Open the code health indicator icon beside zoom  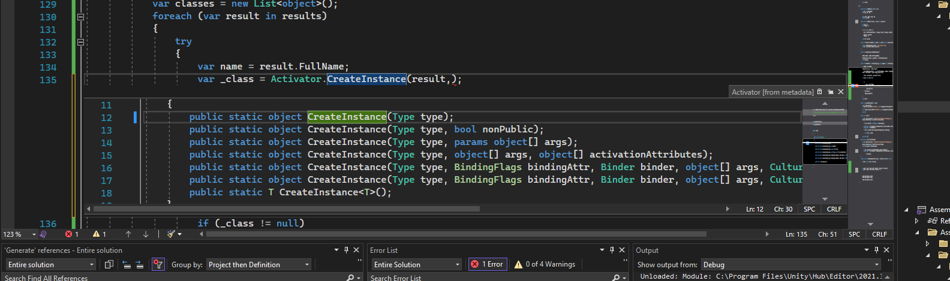coord(43,234)
